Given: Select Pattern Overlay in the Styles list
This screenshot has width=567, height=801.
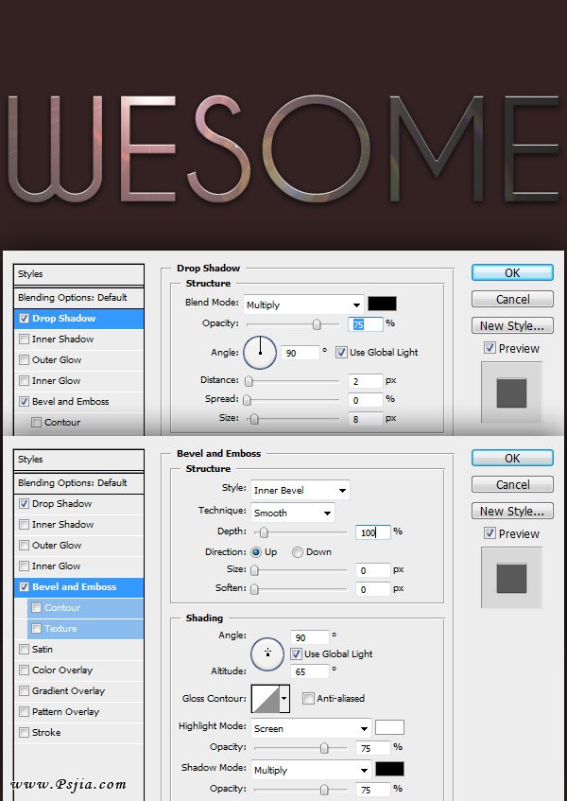Looking at the screenshot, I should coord(65,712).
